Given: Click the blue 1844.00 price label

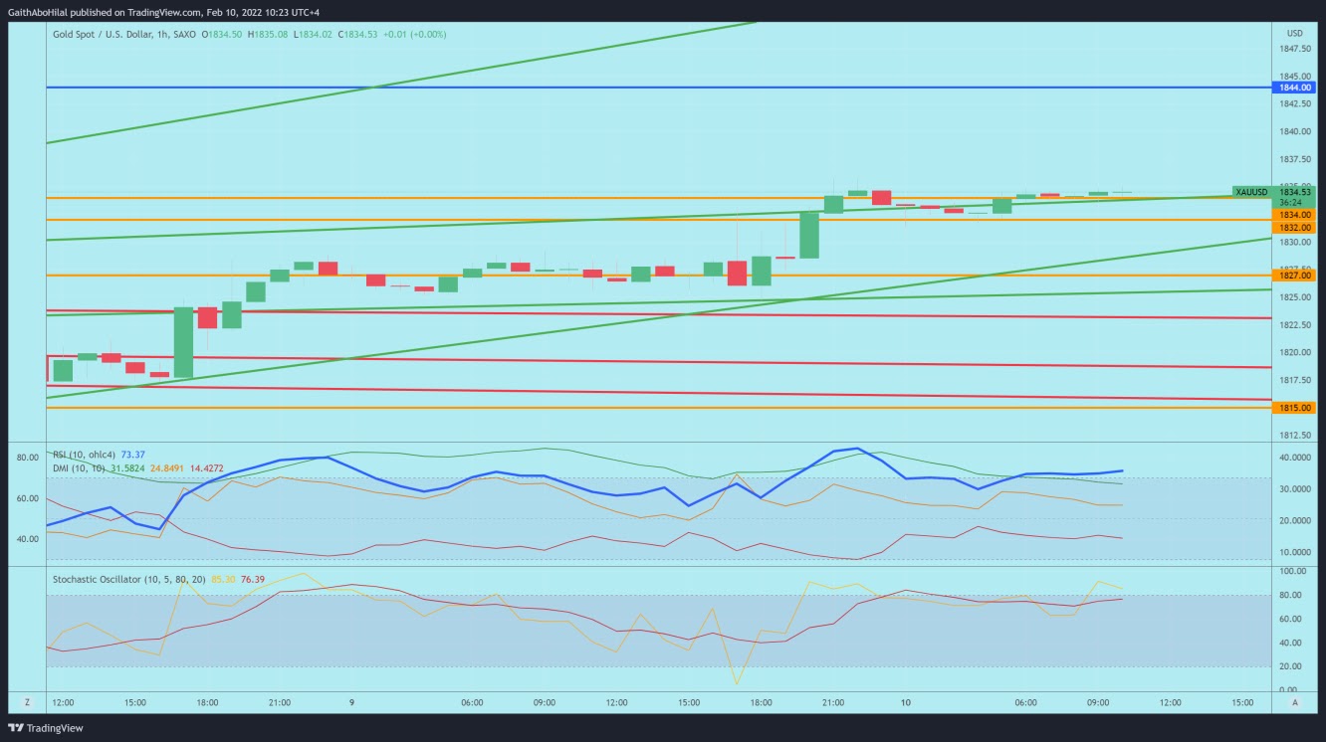Looking at the screenshot, I should point(1294,88).
